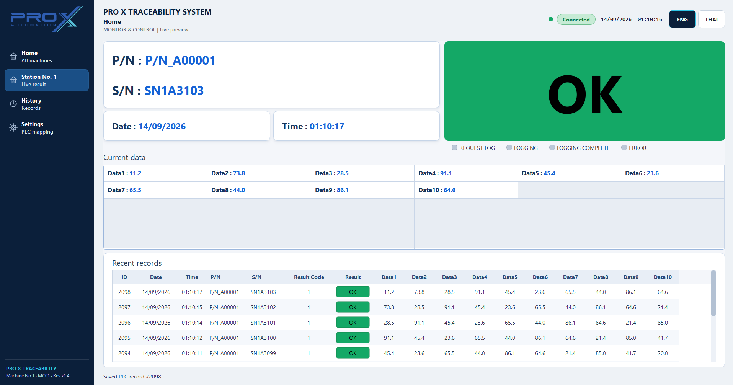Click the Data1 : 11.2 cell
Viewport: 733px width, 385px height.
click(155, 173)
